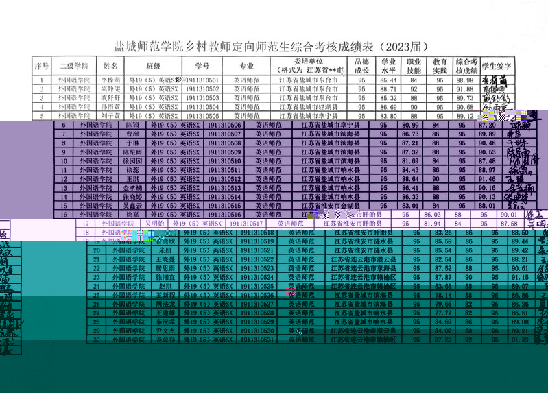Click the 江苏省淮安市金湖县 cell

(x=331, y=206)
